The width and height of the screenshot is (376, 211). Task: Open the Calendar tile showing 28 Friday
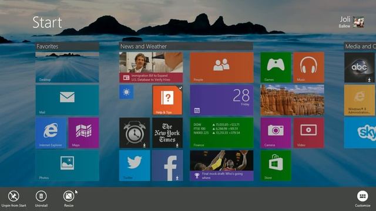pos(221,100)
